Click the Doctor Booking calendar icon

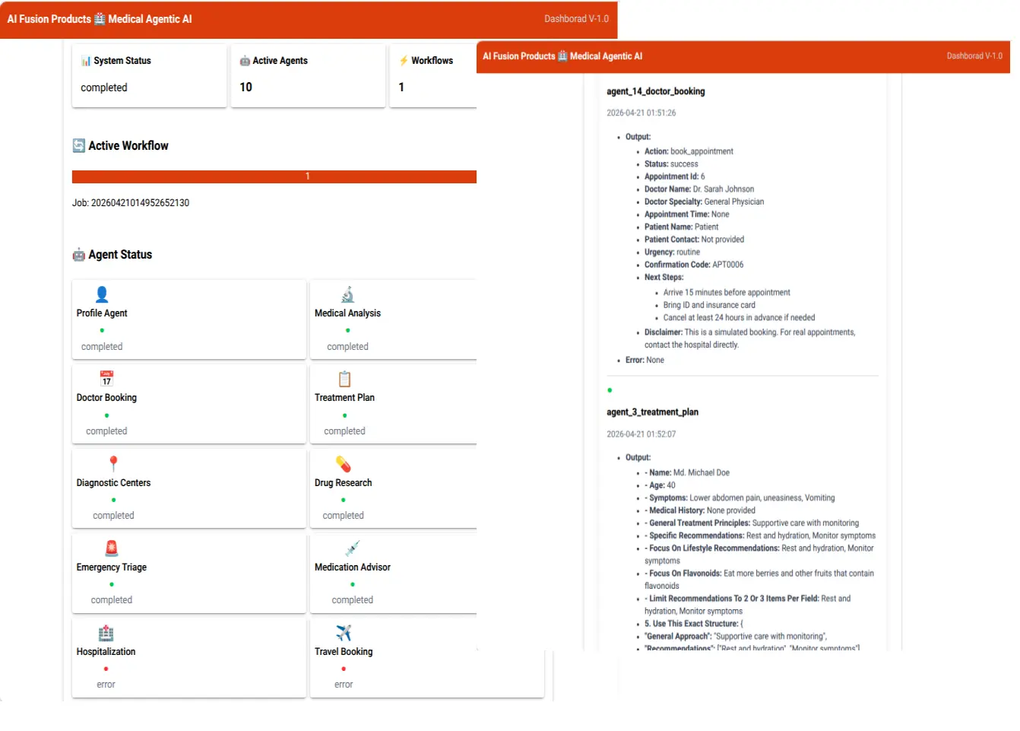tap(106, 379)
